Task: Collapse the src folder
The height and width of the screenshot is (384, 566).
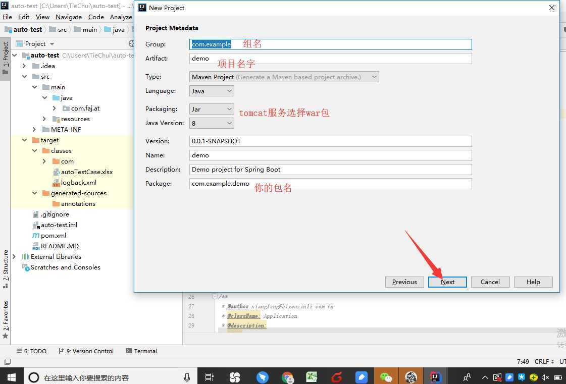Action: click(x=24, y=77)
